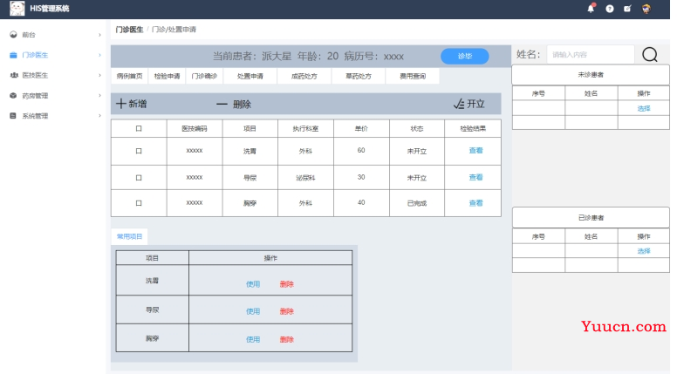Click the minus icon for 删除
The height and width of the screenshot is (374, 677).
222,104
